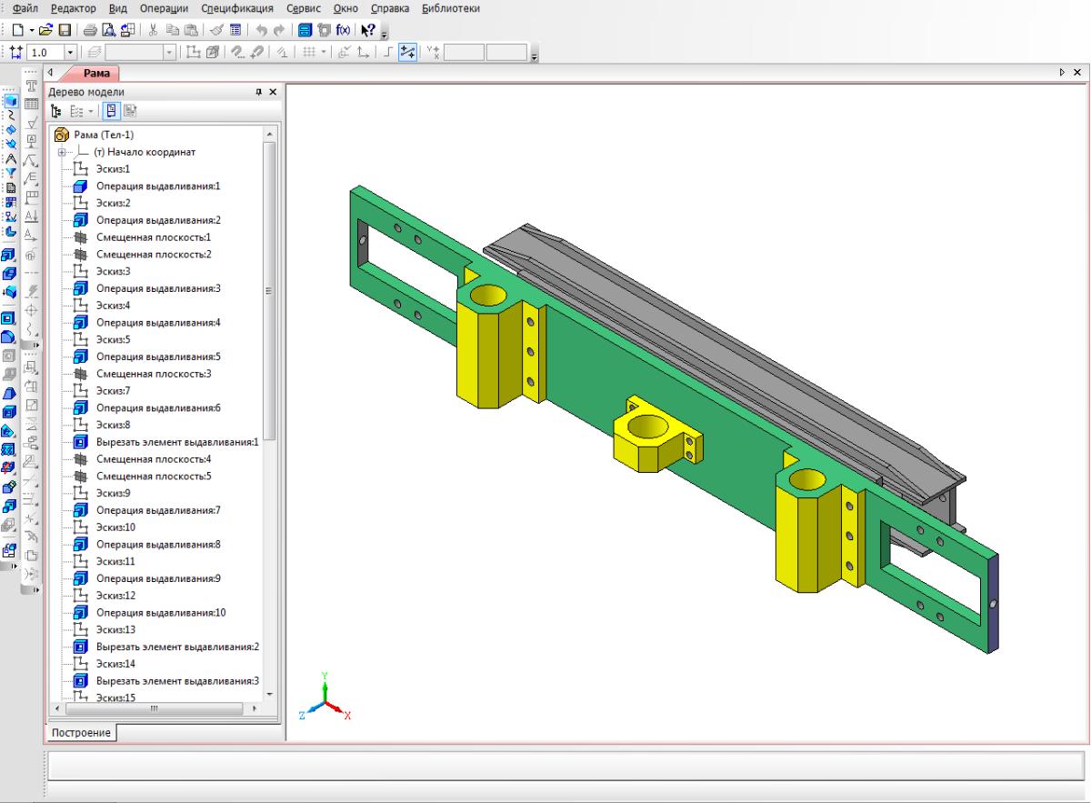The width and height of the screenshot is (1091, 803).
Task: Open the New document dropdown arrow
Action: (32, 30)
